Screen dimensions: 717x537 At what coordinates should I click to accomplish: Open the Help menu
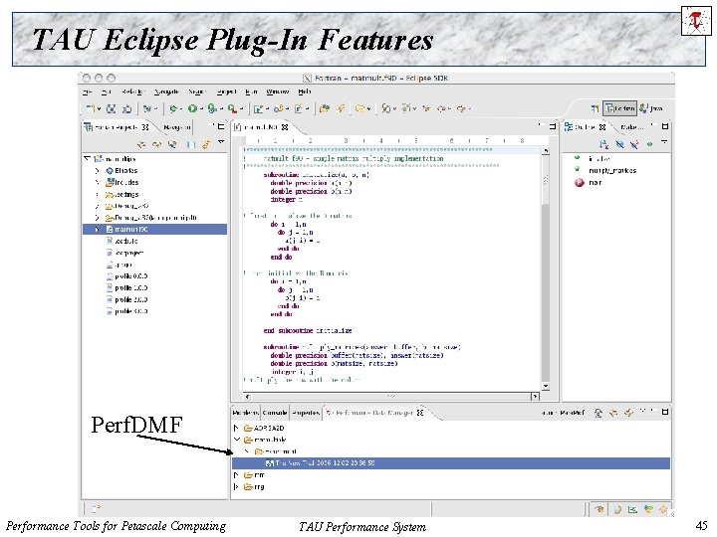tap(305, 91)
